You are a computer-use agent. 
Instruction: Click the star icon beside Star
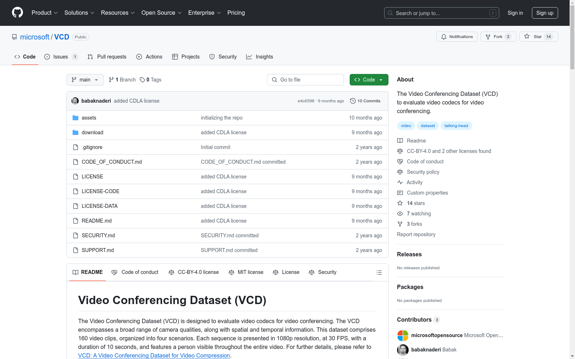click(x=527, y=36)
